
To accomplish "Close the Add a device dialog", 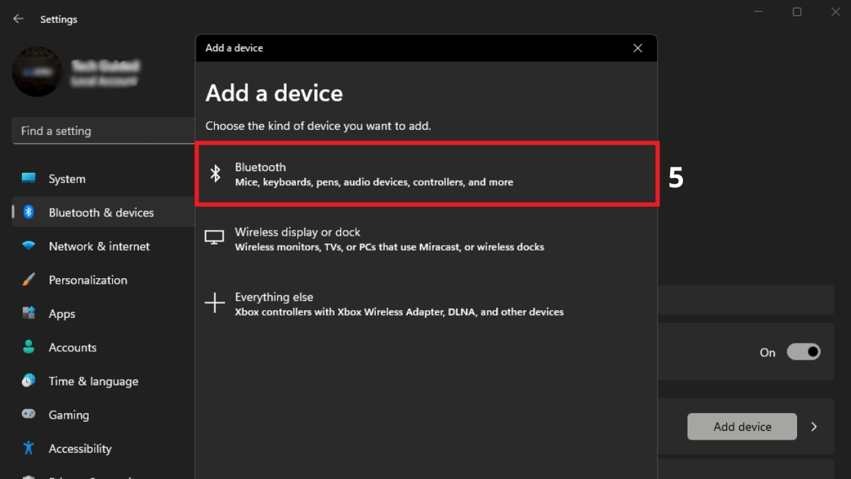I will click(x=638, y=48).
